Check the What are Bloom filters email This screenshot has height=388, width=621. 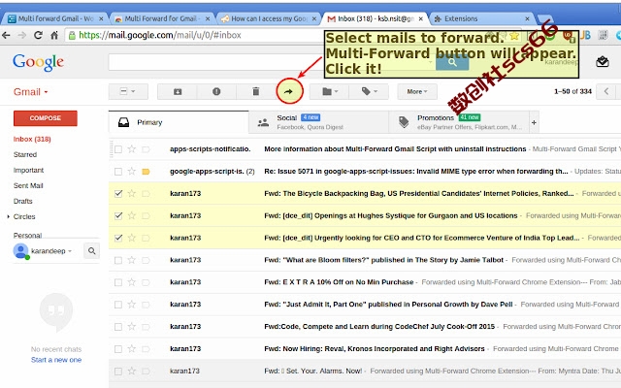[118, 260]
